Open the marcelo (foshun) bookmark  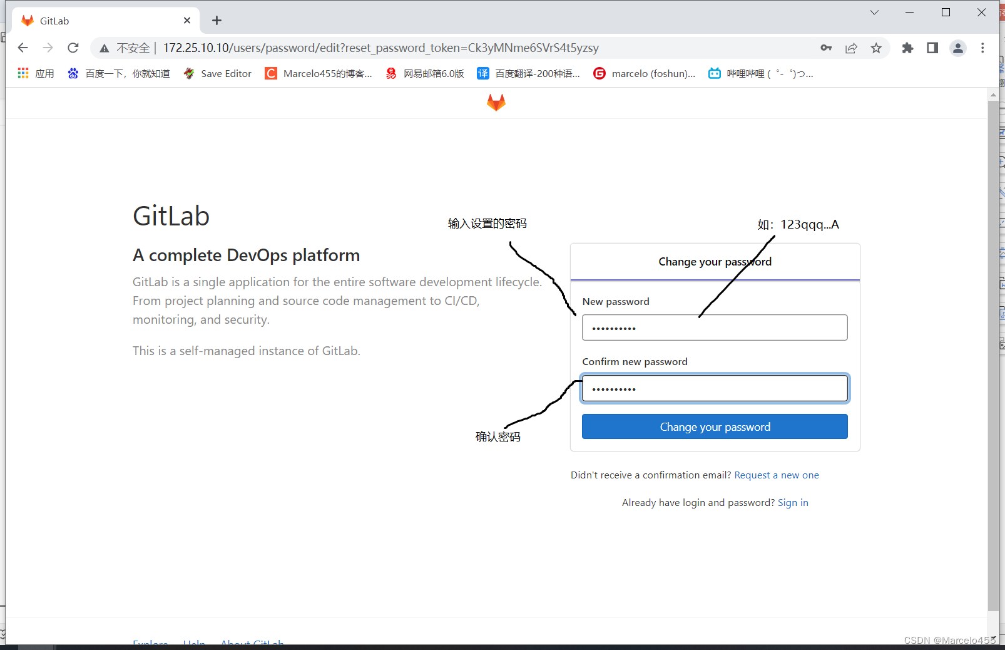[645, 73]
